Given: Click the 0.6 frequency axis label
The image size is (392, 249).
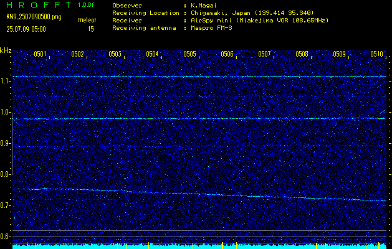Looking at the screenshot, I should coord(6,237).
